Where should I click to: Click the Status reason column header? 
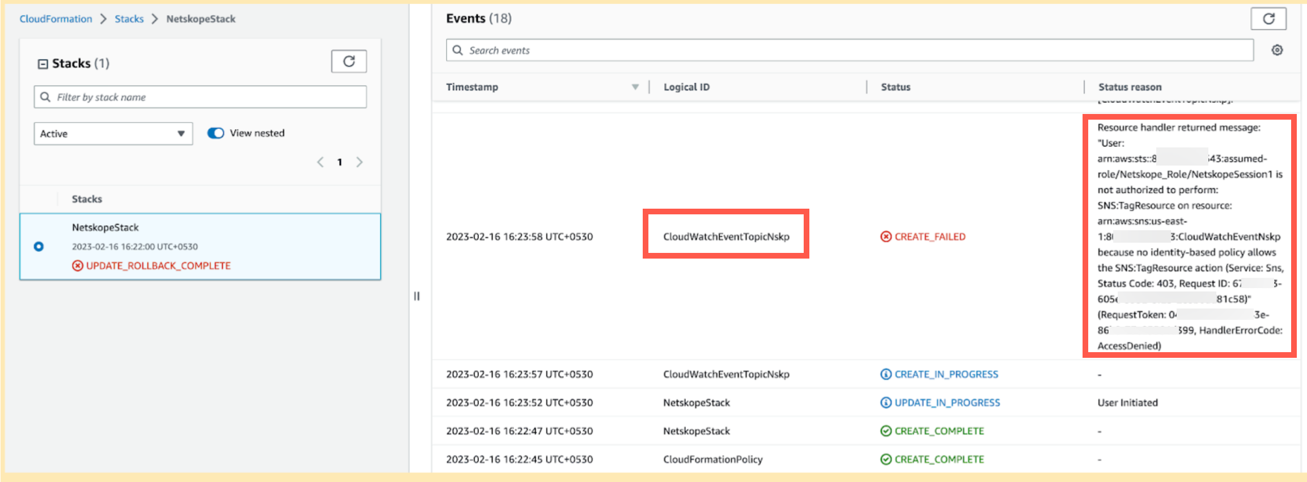pos(1130,87)
